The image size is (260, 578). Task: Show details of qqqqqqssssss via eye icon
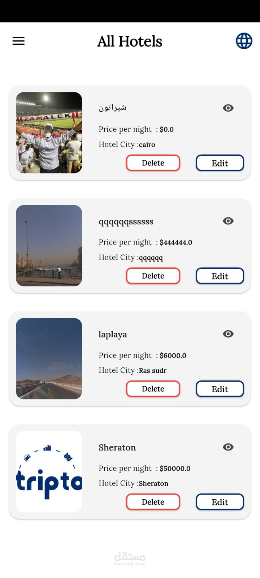(x=228, y=221)
